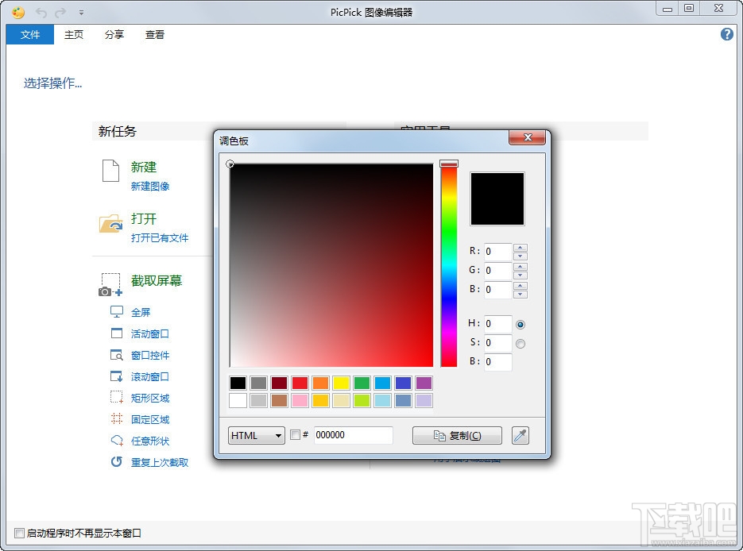Open an existing file via 打开 link
This screenshot has height=551, width=743.
click(x=144, y=219)
